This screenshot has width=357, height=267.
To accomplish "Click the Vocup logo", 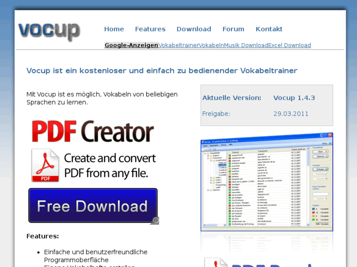I will 49,31.
